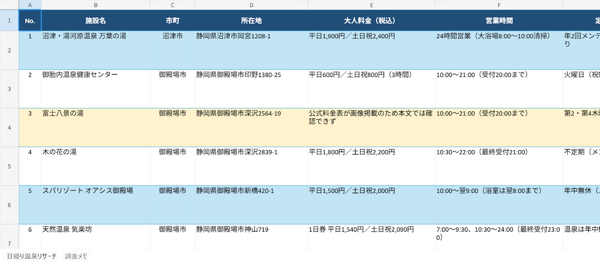600x263 pixels.
Task: Select row 4 header
Action: pos(9,128)
